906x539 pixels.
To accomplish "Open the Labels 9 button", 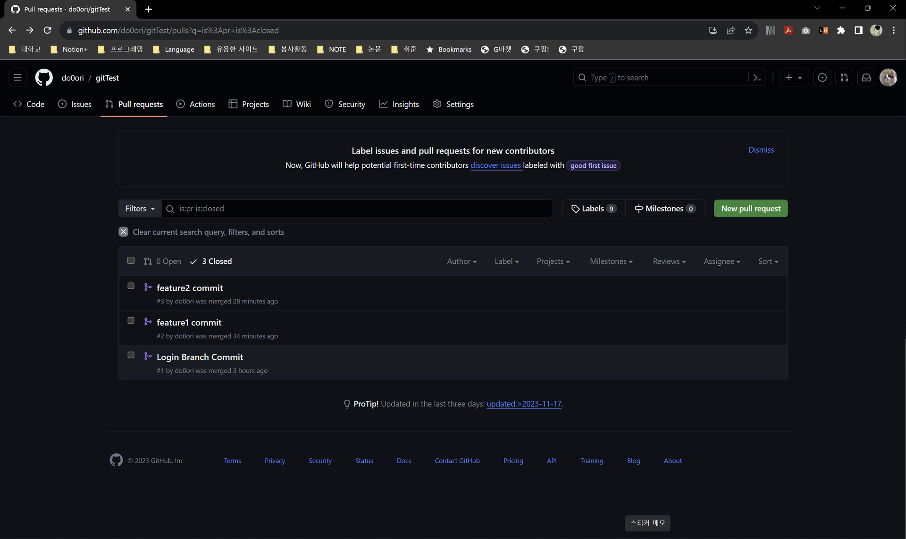I will point(594,208).
